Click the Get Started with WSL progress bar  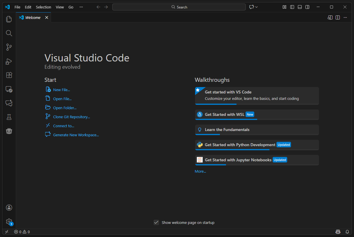coord(226,119)
